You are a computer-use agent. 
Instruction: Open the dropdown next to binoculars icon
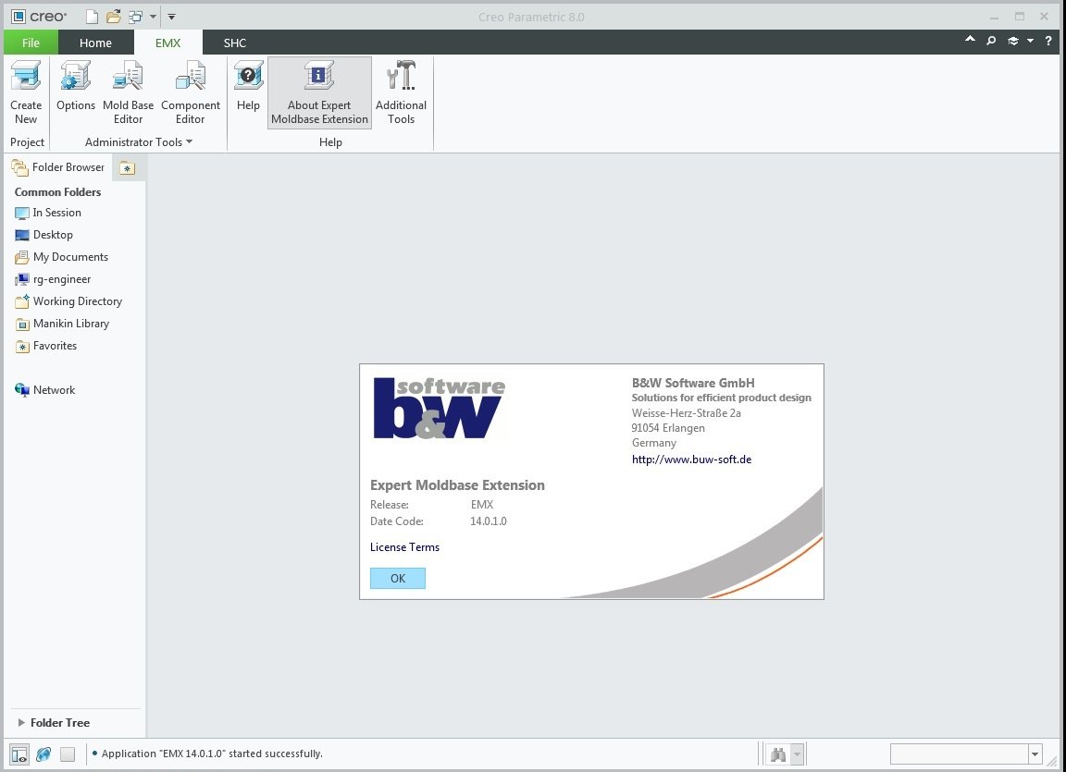(799, 754)
